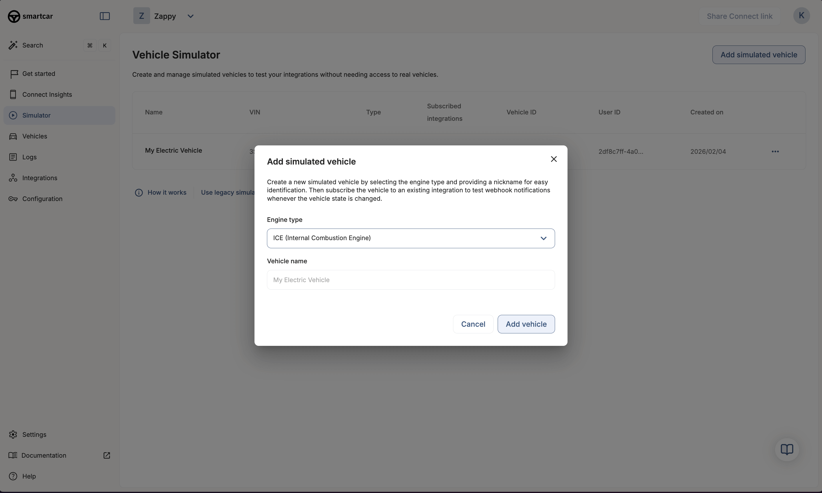Click the Integrations sidebar icon
The width and height of the screenshot is (822, 493).
pos(13,178)
